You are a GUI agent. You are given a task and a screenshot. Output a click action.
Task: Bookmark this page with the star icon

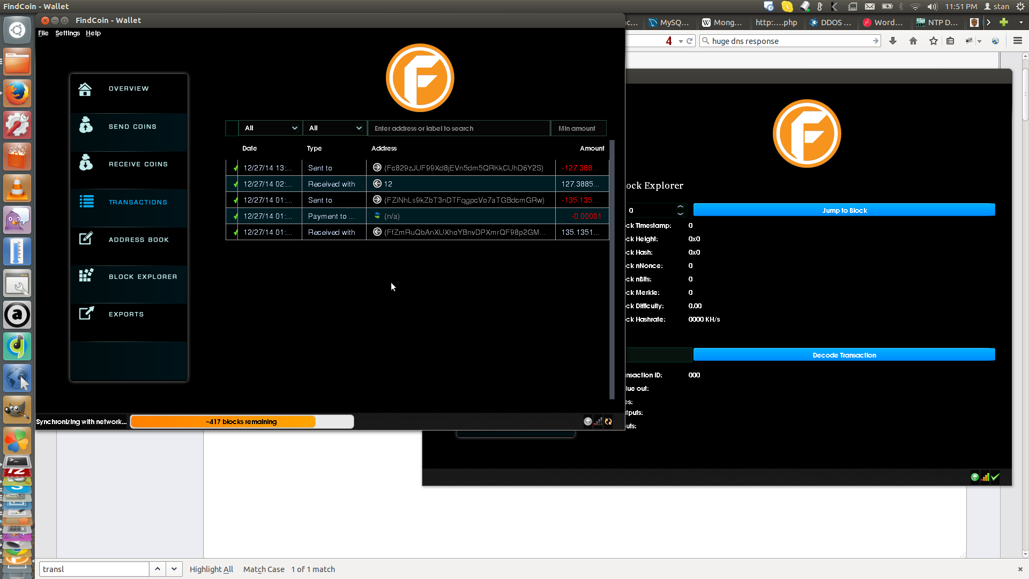(934, 41)
